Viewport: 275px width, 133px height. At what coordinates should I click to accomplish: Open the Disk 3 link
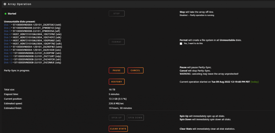coord(7,31)
